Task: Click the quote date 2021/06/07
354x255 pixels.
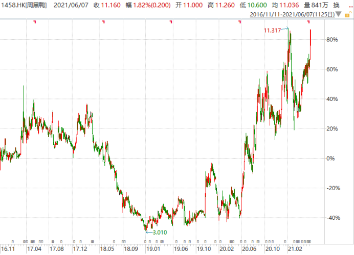Action: coord(71,5)
